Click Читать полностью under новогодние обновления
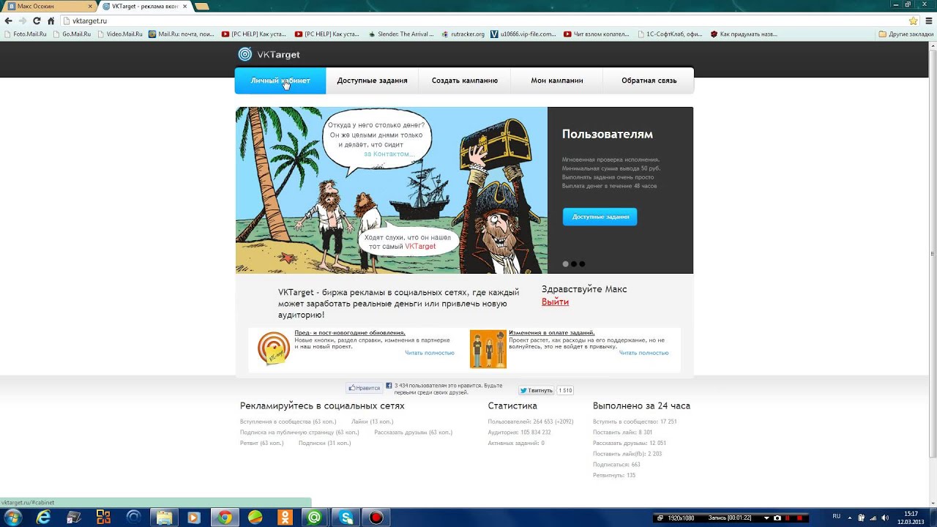937x527 pixels. pyautogui.click(x=430, y=353)
